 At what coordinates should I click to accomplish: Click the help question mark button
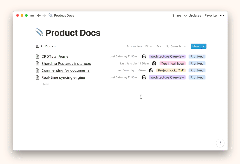220,143
